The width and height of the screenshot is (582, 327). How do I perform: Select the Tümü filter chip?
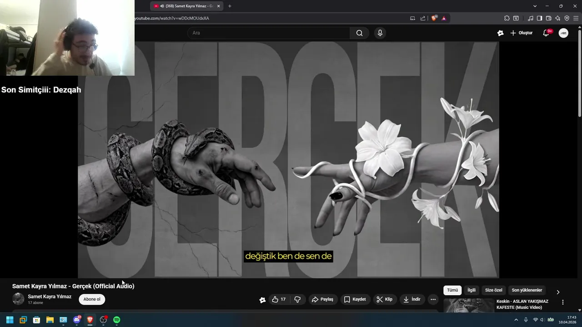(452, 290)
